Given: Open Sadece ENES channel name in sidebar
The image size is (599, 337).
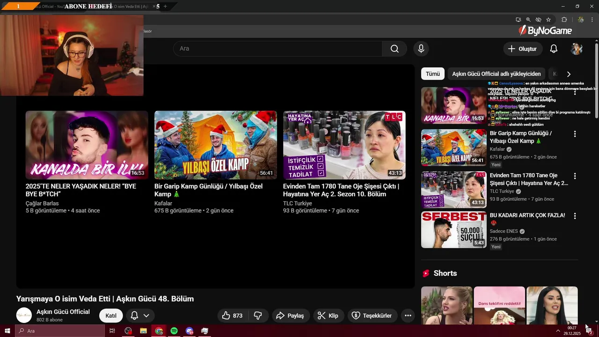Looking at the screenshot, I should coord(504,231).
